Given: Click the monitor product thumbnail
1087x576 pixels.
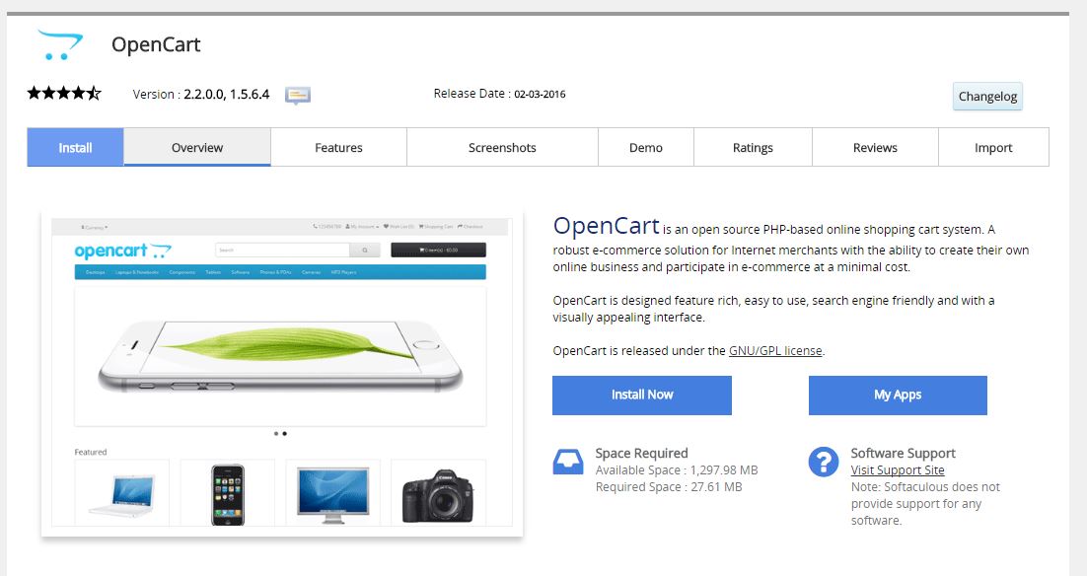Looking at the screenshot, I should 332,492.
